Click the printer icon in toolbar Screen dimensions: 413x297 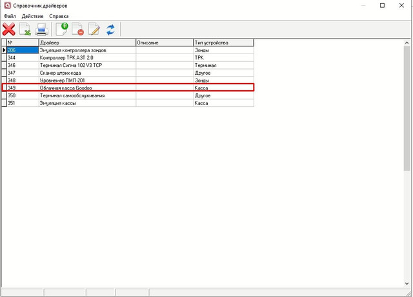click(x=41, y=29)
